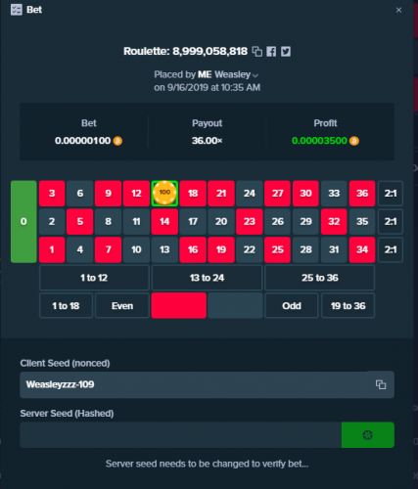Copy the roulette bet ID link icon
Viewport: 418px width, 489px height.
pyautogui.click(x=257, y=52)
